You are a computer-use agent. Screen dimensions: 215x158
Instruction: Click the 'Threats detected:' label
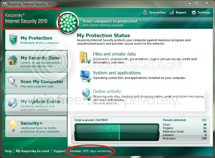[x=175, y=120]
